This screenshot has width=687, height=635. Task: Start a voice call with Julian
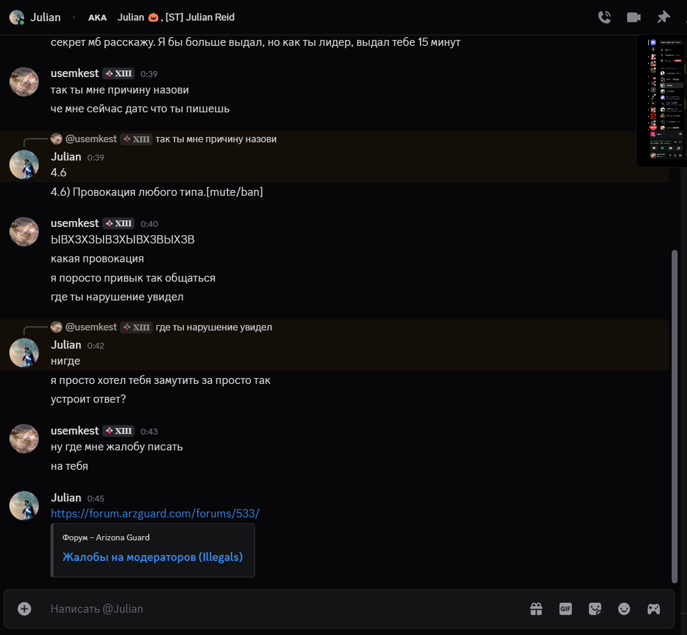pos(604,17)
